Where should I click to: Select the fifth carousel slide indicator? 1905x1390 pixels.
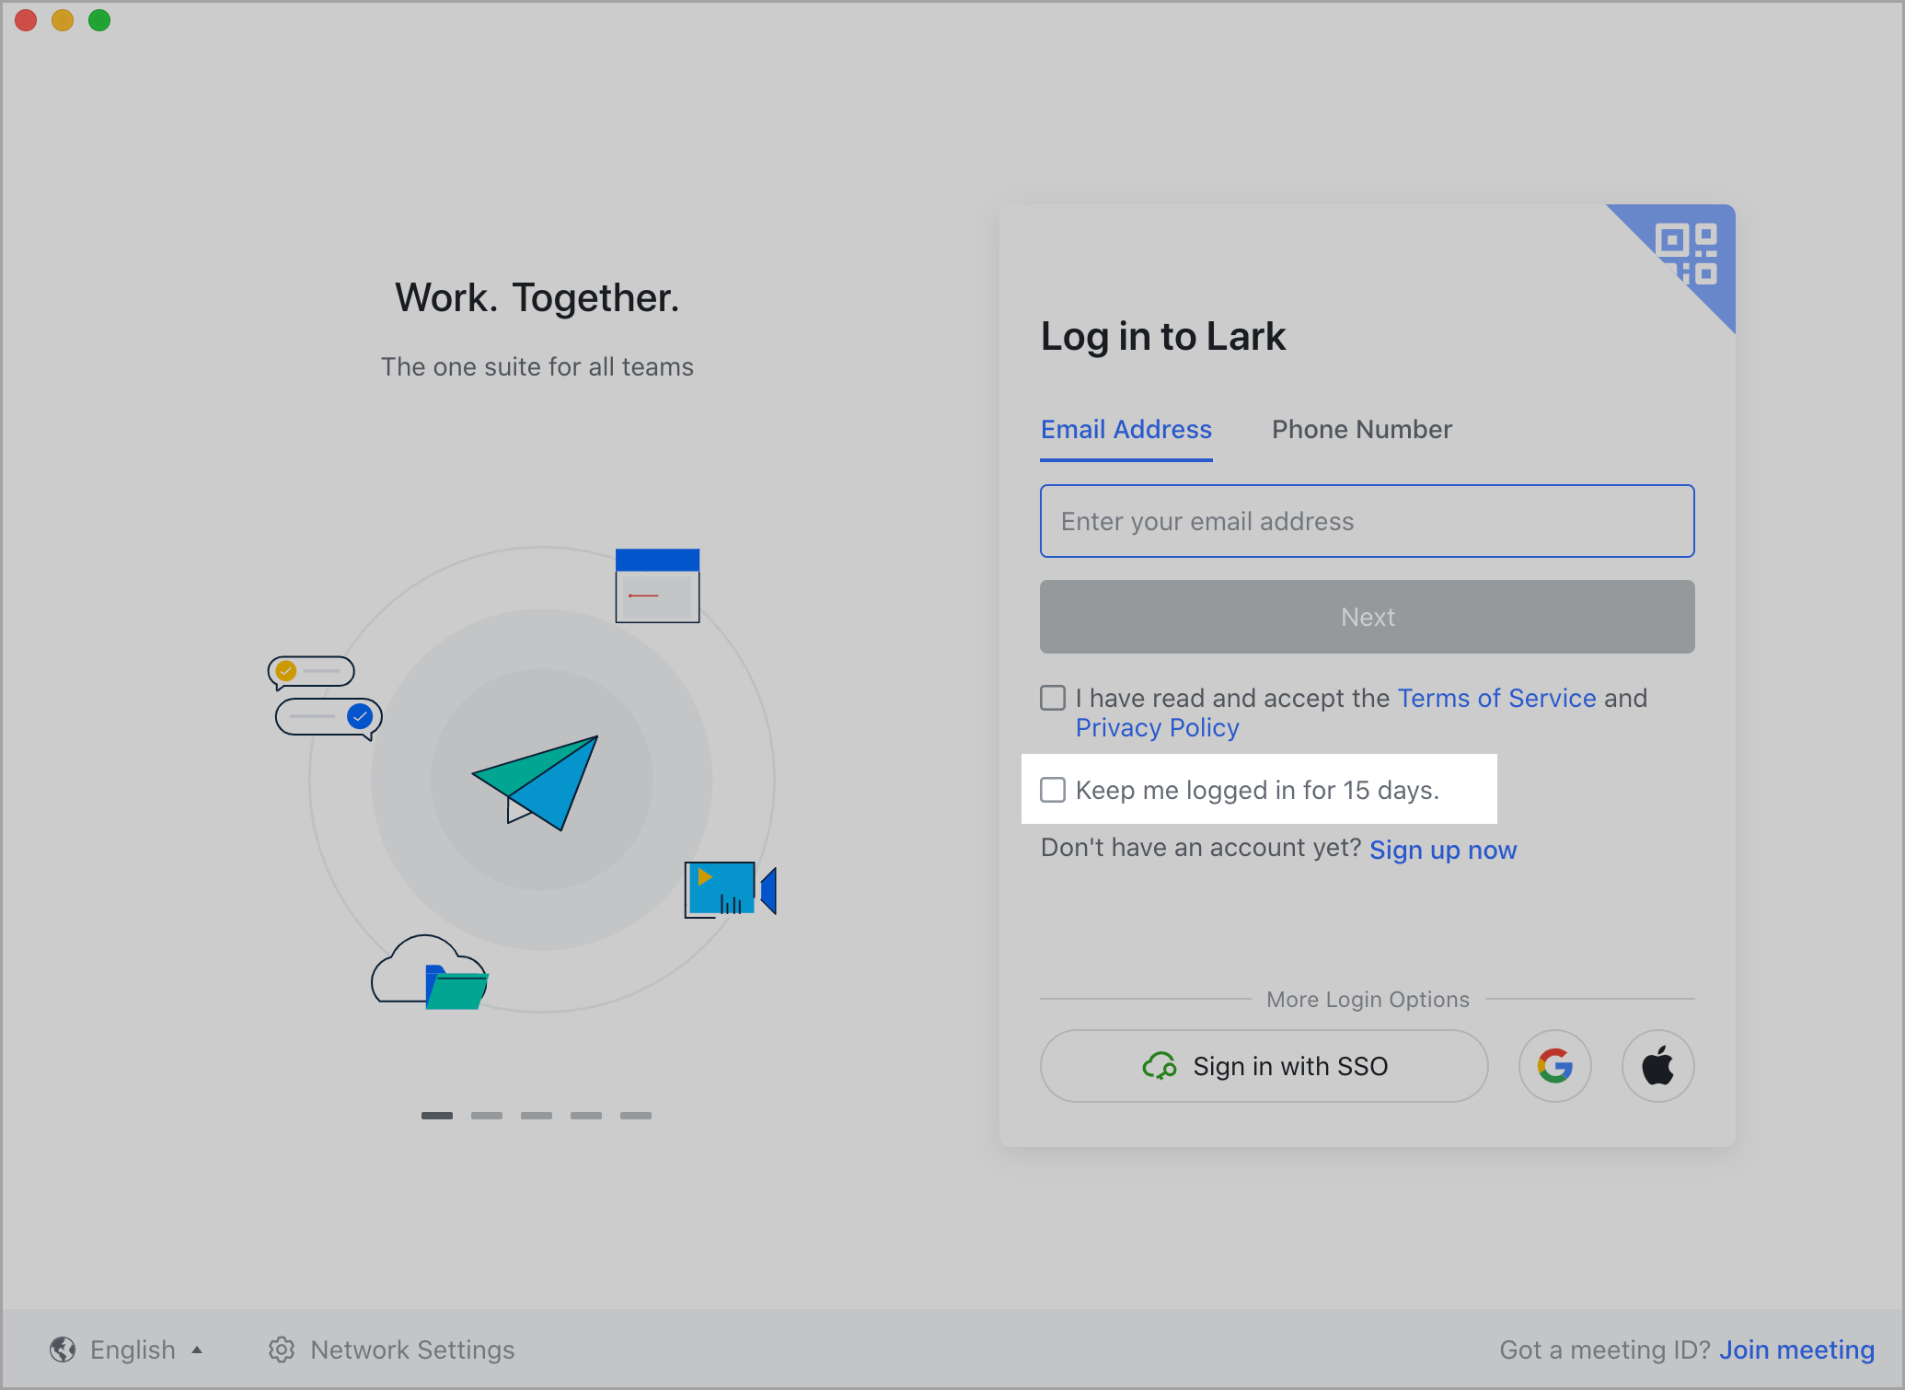point(636,1116)
